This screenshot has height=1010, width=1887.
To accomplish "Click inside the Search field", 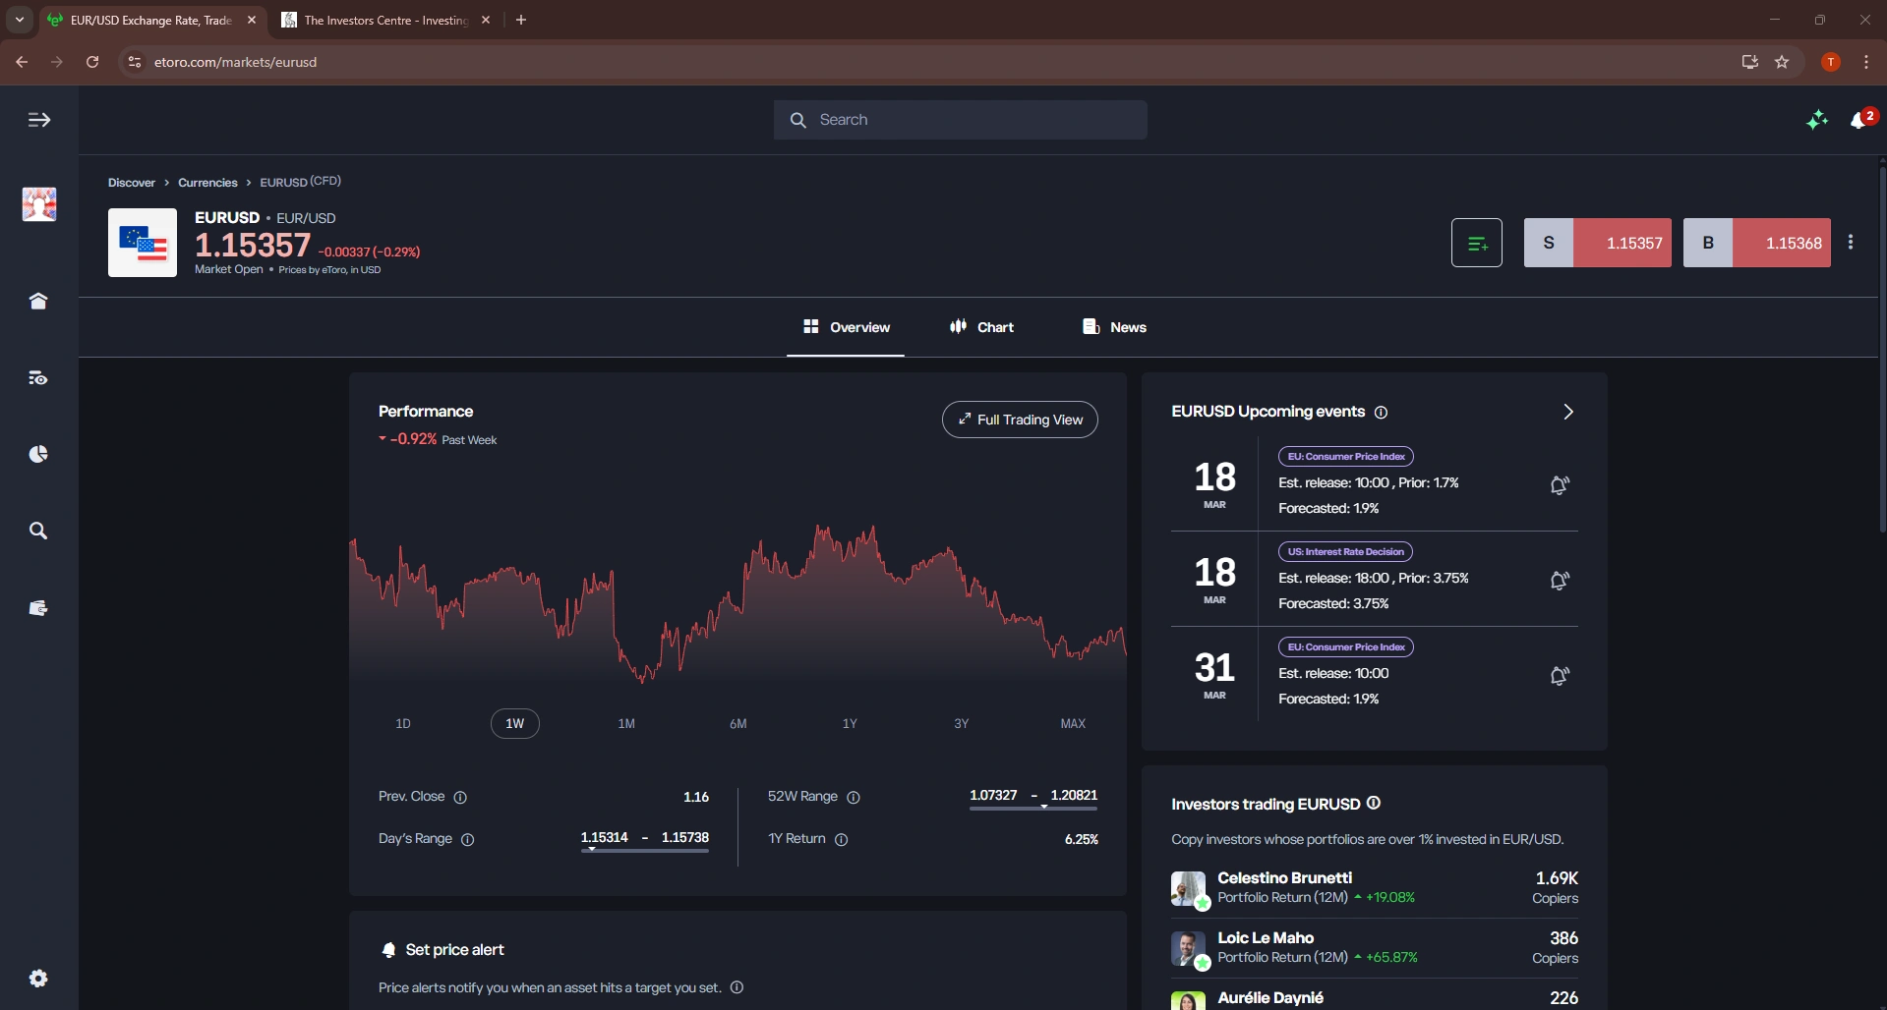I will click(x=961, y=120).
